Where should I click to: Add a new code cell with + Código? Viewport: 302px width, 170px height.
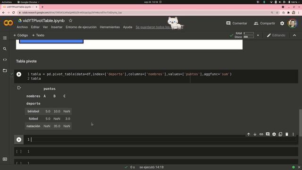click(21, 35)
